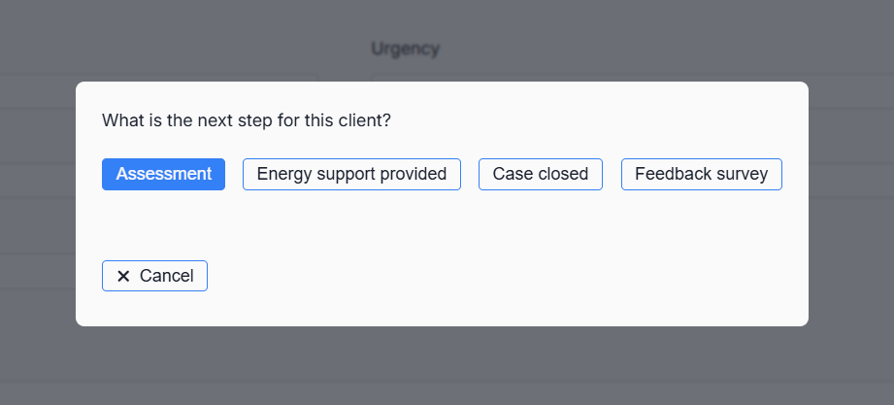Click the blurred Urgency label behind dialog
Image resolution: width=894 pixels, height=405 pixels.
click(x=405, y=48)
